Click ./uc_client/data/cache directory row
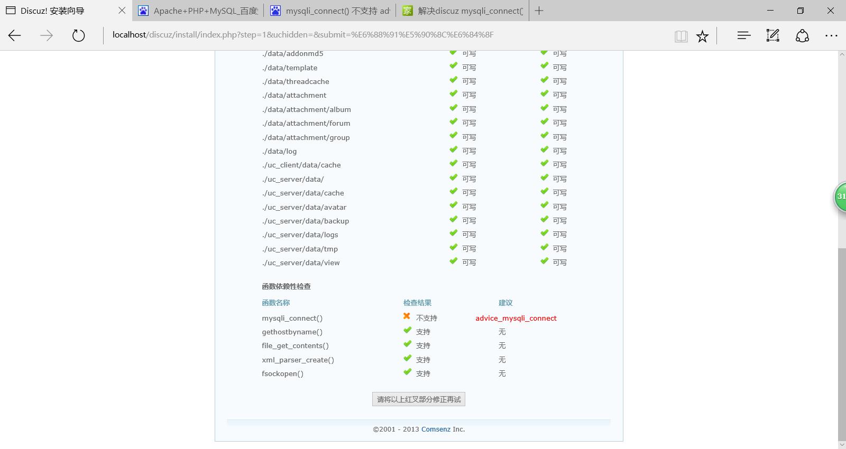846x449 pixels. coord(301,165)
